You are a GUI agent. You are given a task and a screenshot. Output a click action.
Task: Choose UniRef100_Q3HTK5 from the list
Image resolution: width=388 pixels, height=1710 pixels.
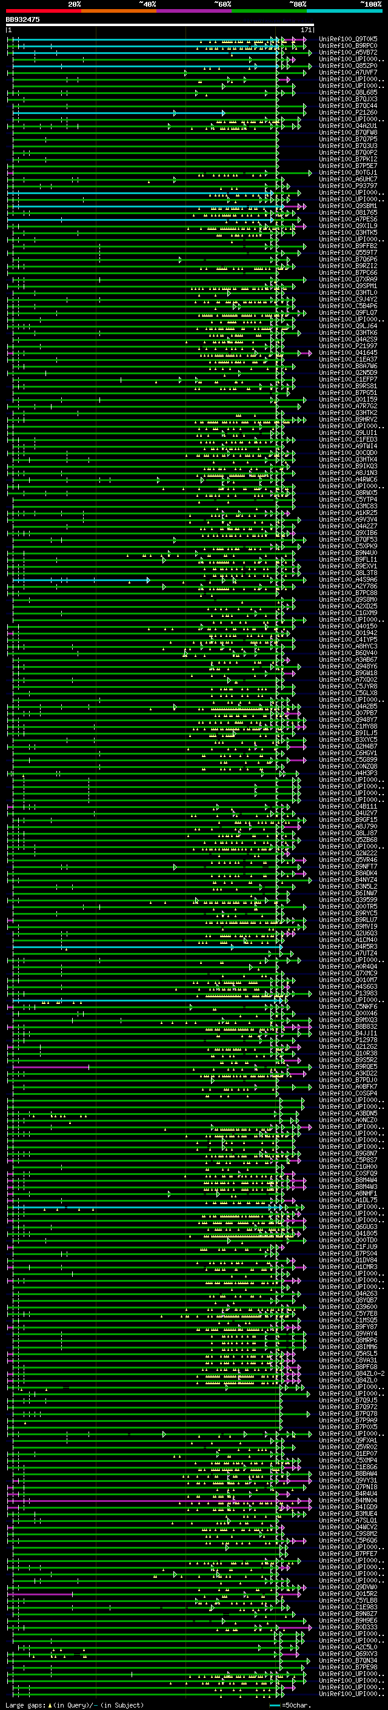(348, 232)
